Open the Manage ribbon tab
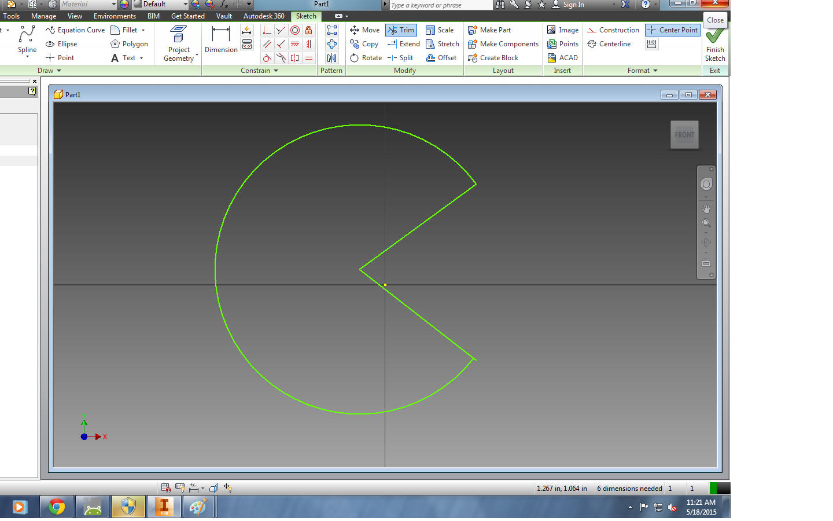 (44, 16)
